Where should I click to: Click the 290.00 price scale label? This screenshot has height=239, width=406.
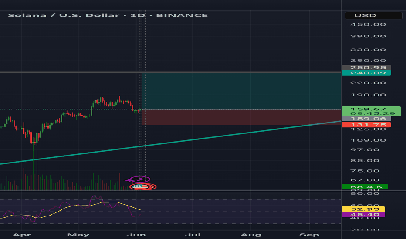(368, 60)
